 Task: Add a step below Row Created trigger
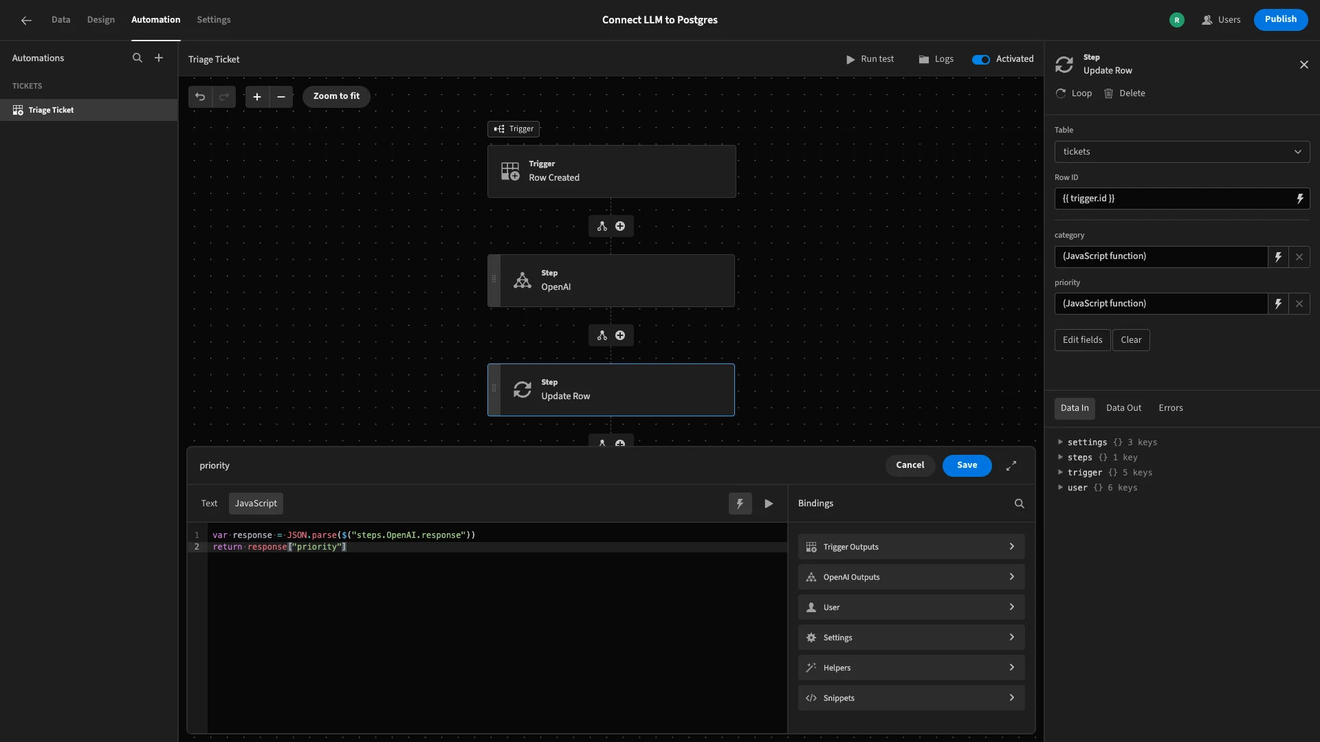(x=620, y=226)
